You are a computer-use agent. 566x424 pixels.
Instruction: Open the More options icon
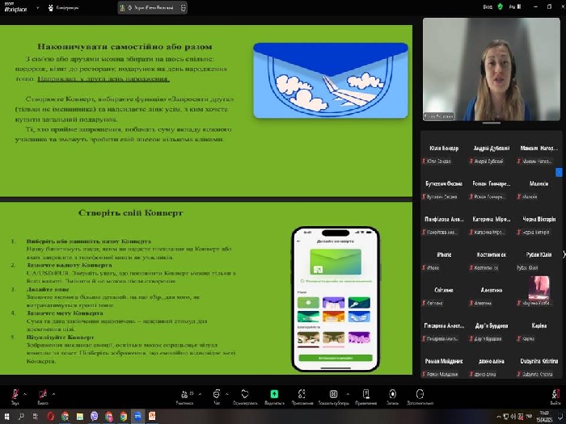pos(421,393)
